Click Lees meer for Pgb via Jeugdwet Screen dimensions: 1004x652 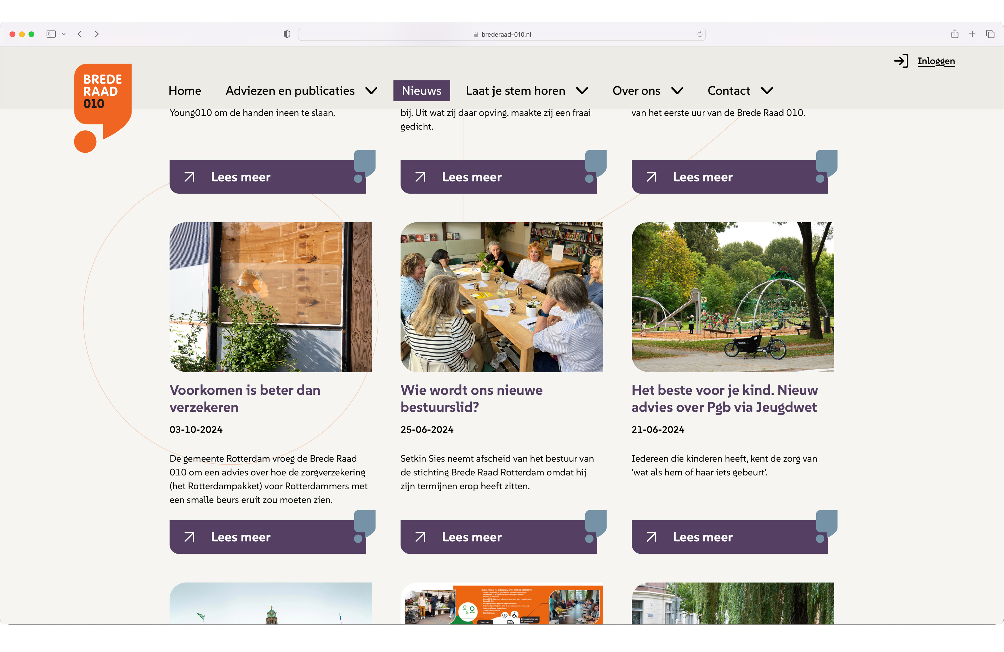click(x=729, y=537)
